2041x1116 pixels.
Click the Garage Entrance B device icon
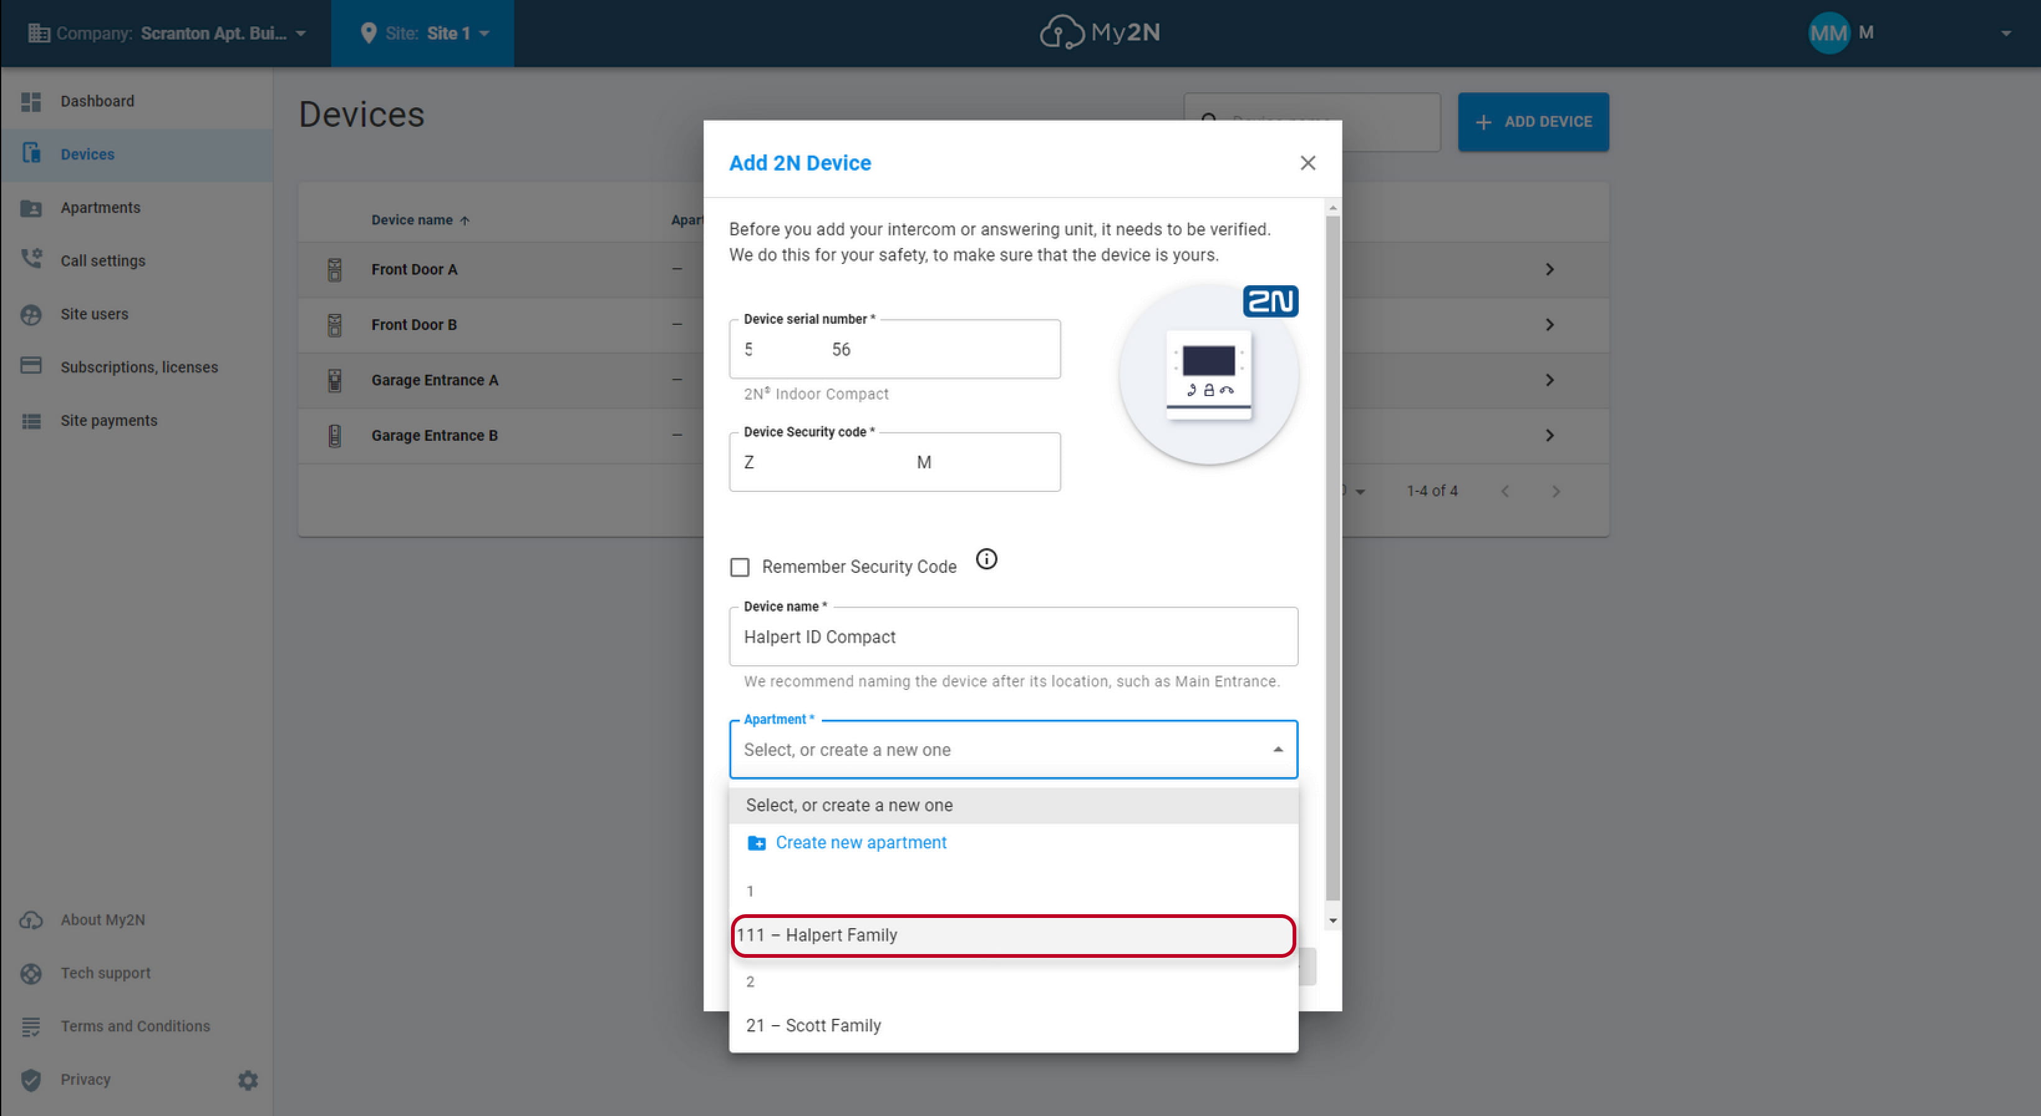[335, 436]
